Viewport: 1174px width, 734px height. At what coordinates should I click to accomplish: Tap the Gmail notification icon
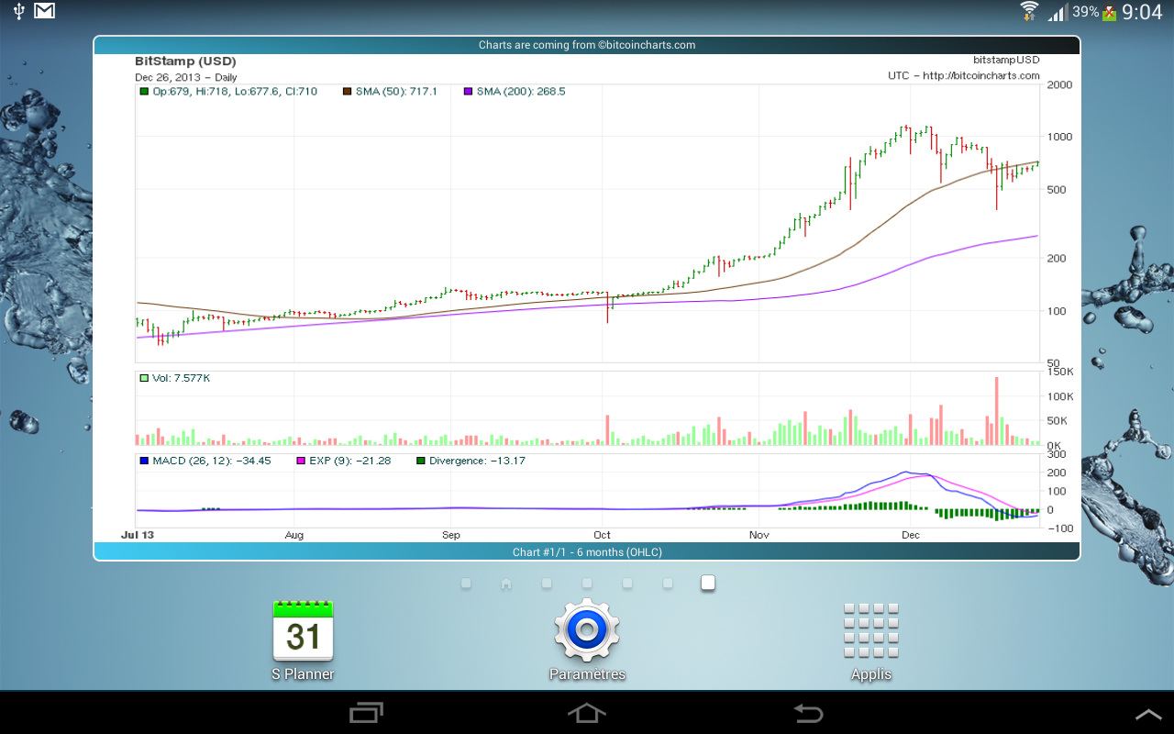click(44, 11)
